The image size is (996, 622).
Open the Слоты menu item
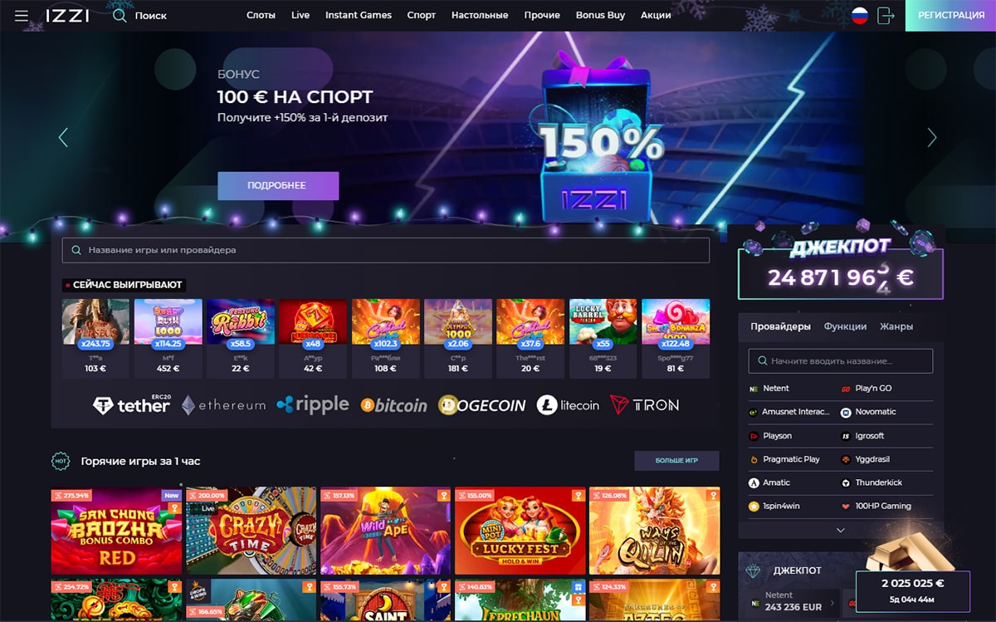point(261,15)
